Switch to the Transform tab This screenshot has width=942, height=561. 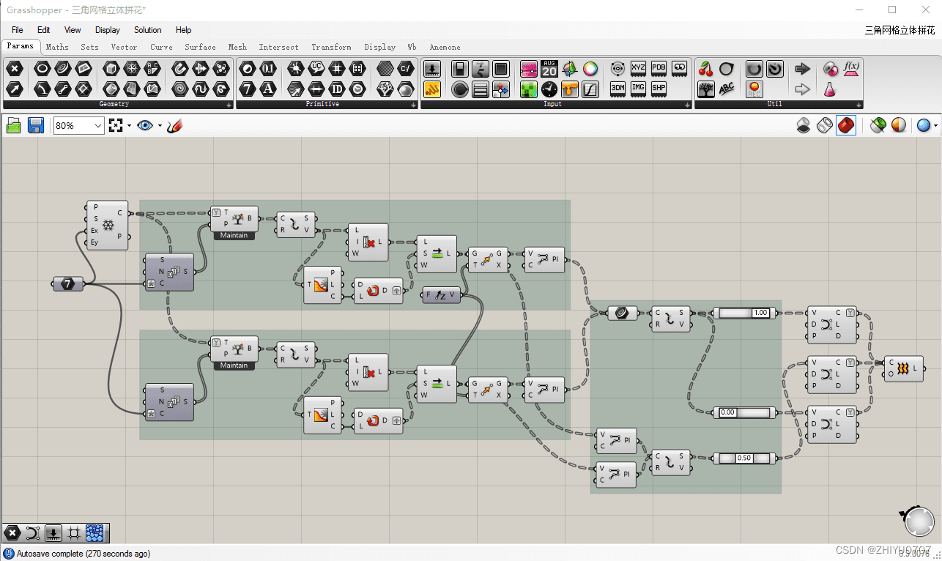tap(331, 47)
